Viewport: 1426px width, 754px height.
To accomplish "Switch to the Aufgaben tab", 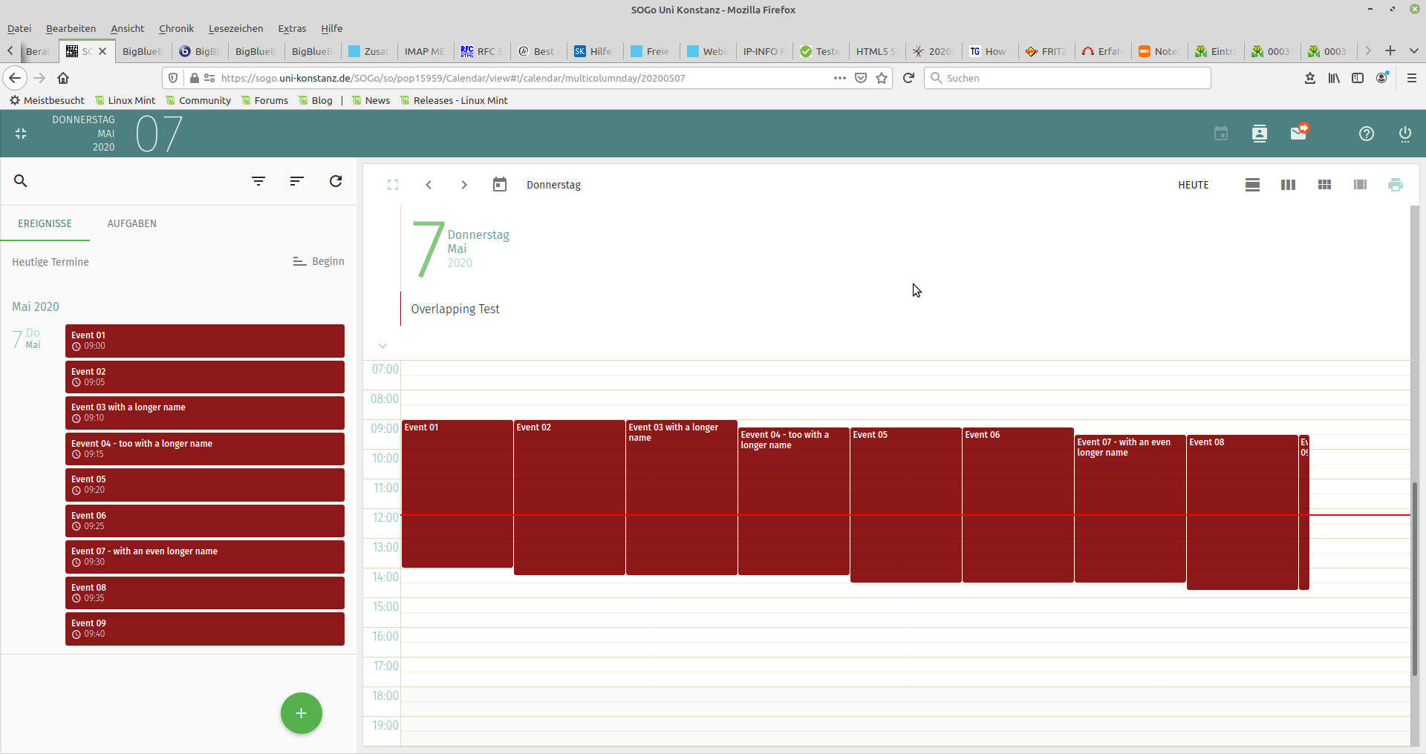I will [x=131, y=223].
